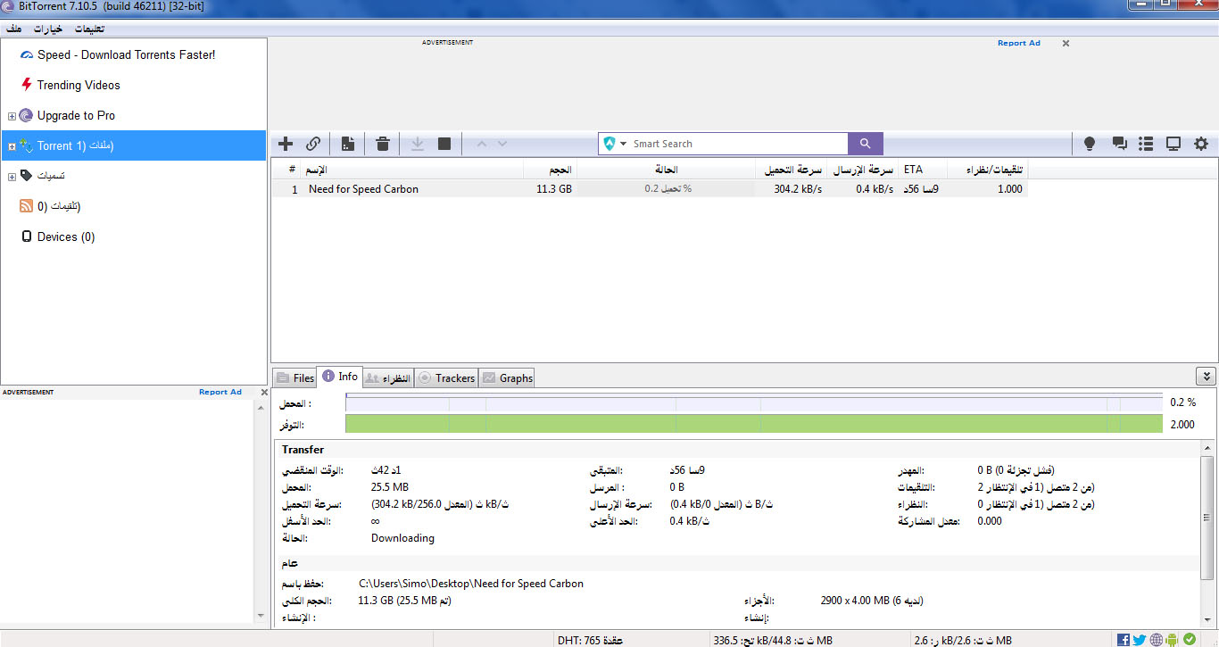This screenshot has height=647, width=1219.
Task: Click the Add Torrent from URL link icon
Action: (x=313, y=144)
